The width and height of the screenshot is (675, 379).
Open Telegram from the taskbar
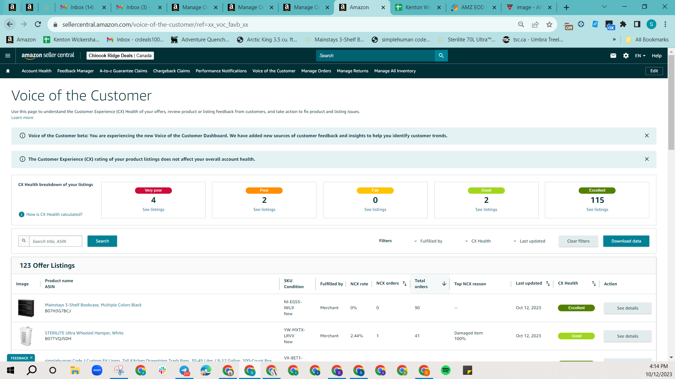[184, 370]
